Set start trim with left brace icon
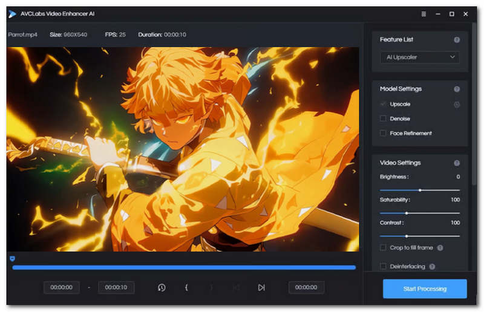484x312 pixels. coord(186,288)
